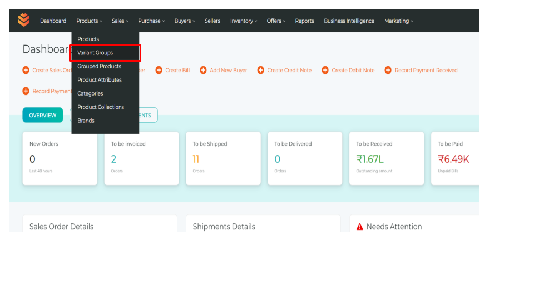The image size is (534, 300).
Task: Click plus icon beside Create Debit Note
Action: pyautogui.click(x=325, y=70)
